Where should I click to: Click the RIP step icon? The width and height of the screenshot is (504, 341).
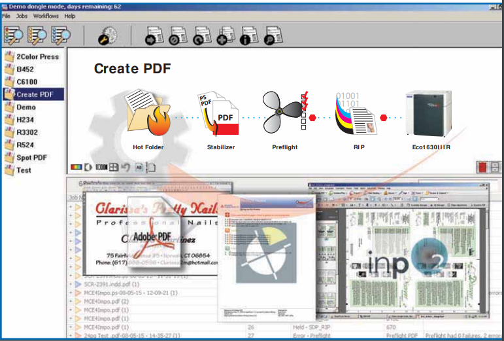(356, 113)
